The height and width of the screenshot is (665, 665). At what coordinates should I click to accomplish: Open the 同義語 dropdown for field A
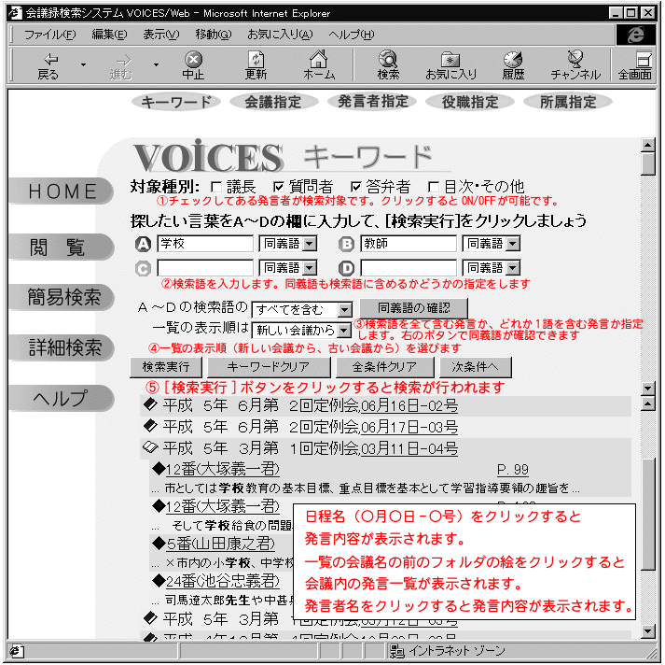(x=310, y=244)
